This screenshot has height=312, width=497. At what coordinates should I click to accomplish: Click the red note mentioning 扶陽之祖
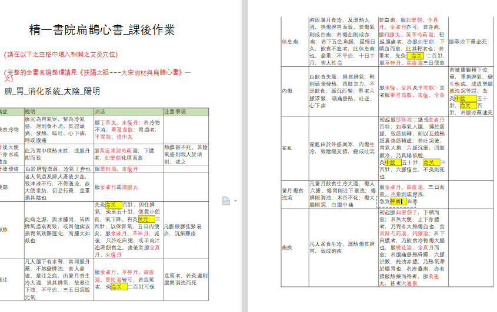(x=97, y=75)
